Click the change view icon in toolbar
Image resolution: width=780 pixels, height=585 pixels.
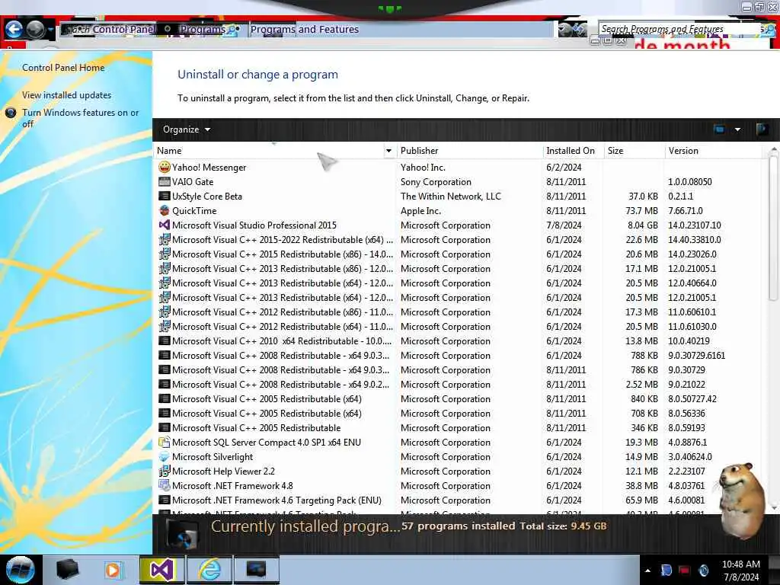(719, 129)
